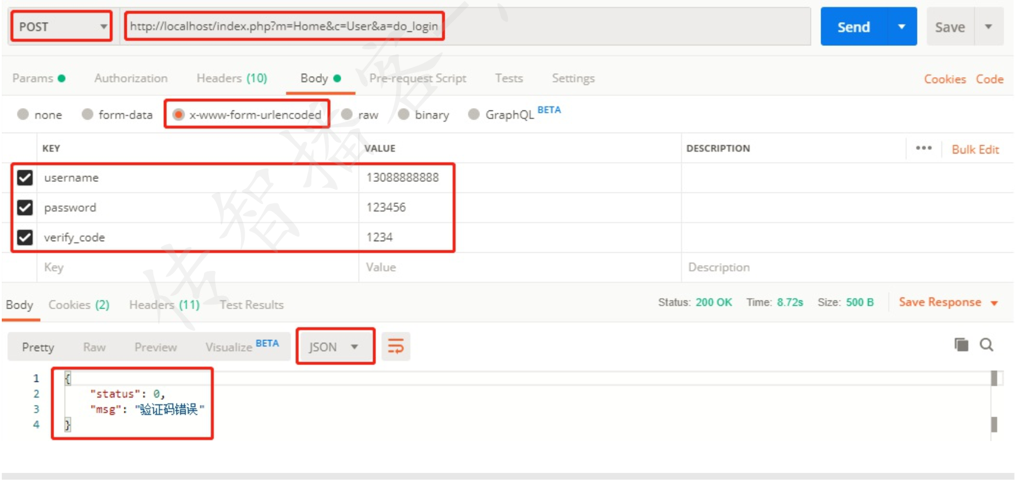Copy response using the copy icon
Image resolution: width=1024 pixels, height=480 pixels.
tap(961, 345)
